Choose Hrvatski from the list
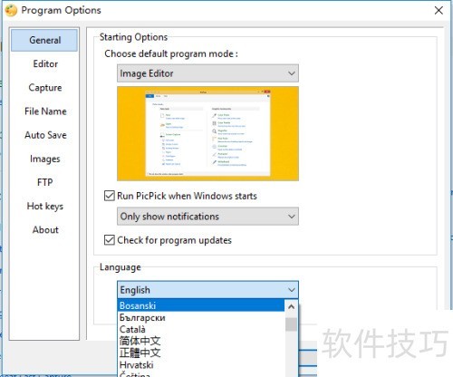The height and width of the screenshot is (377, 453). point(201,365)
